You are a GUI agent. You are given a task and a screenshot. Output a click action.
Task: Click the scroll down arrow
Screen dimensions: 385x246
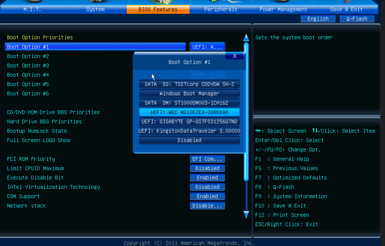click(246, 215)
